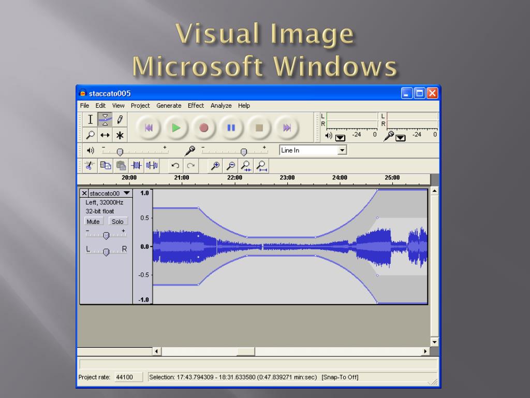
Task: Click the Zoom Out icon
Action: point(231,165)
